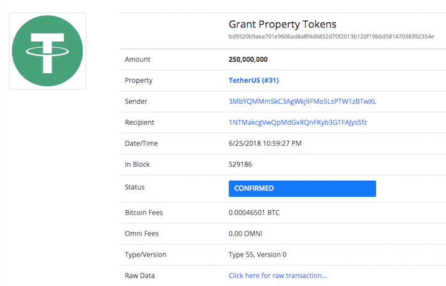Select Type 55, Version 0 text
This screenshot has height=286, width=446.
point(257,255)
